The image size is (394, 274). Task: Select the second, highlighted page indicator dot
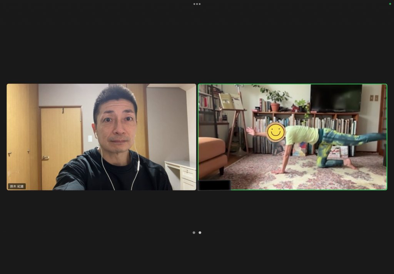pyautogui.click(x=200, y=232)
